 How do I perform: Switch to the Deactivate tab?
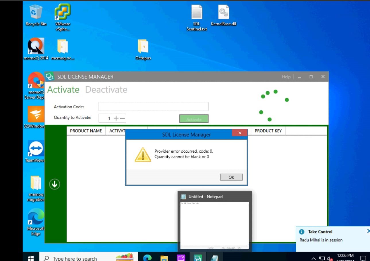click(106, 90)
